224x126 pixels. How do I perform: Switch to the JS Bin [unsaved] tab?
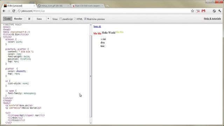pyautogui.click(x=19, y=6)
